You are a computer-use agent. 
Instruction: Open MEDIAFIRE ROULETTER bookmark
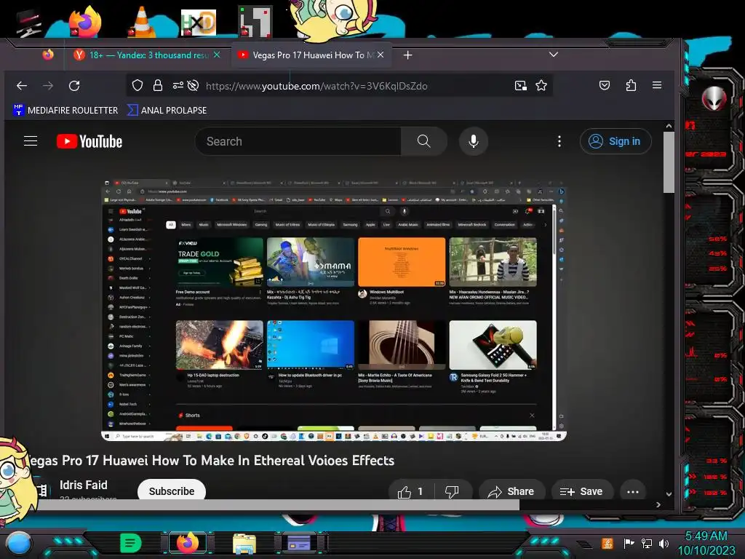[x=65, y=111]
